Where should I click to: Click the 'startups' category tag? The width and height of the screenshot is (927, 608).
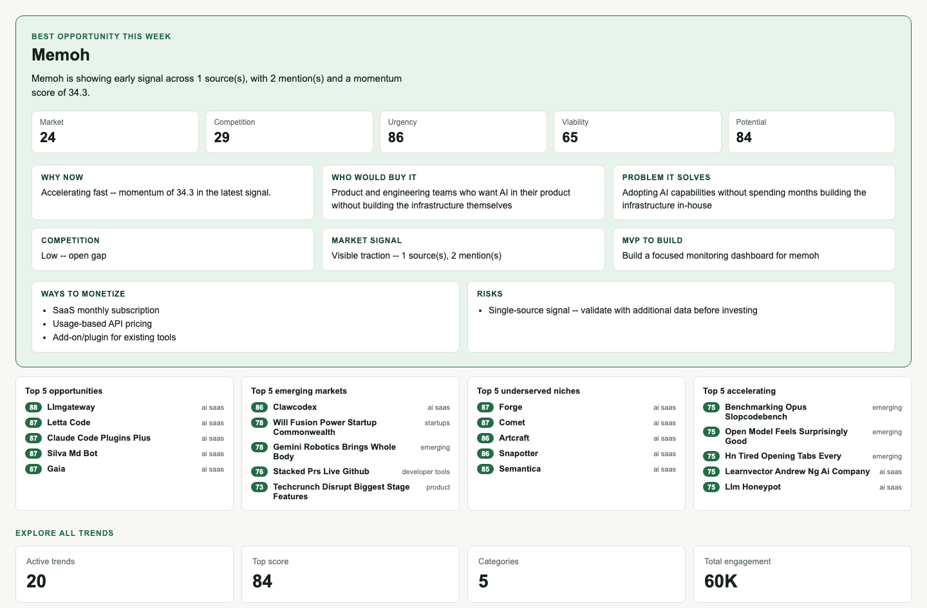tap(437, 423)
